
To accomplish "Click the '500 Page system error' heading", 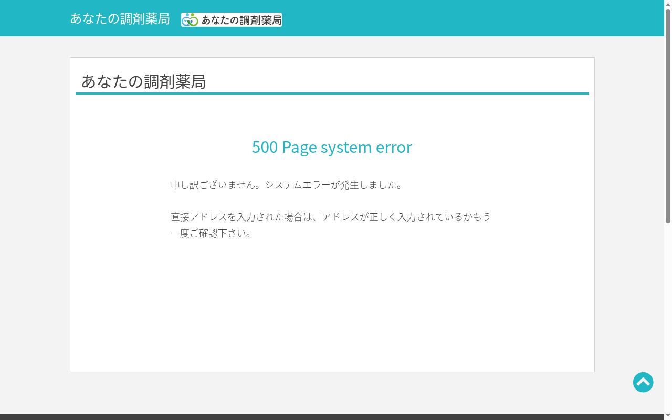I will (332, 147).
